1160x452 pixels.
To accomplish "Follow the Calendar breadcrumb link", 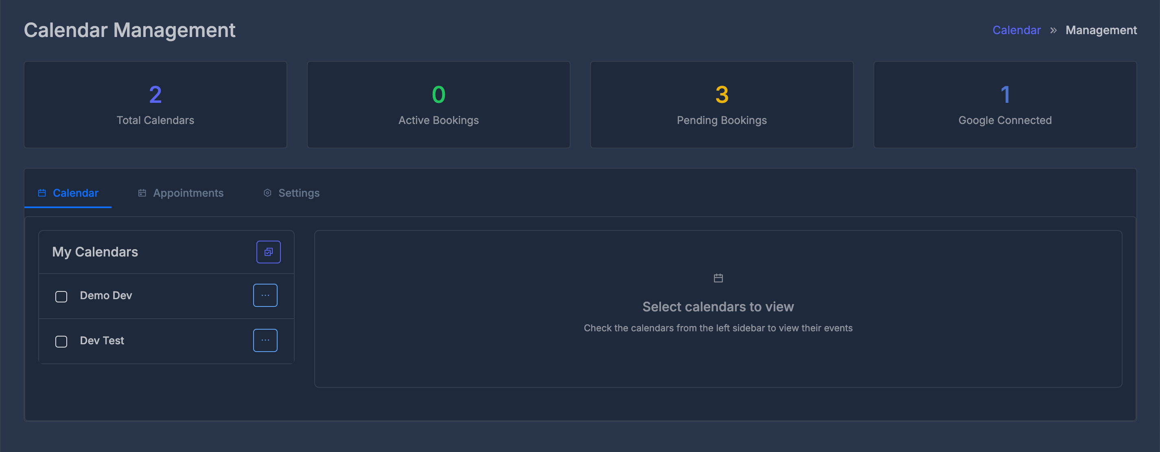I will (1016, 30).
